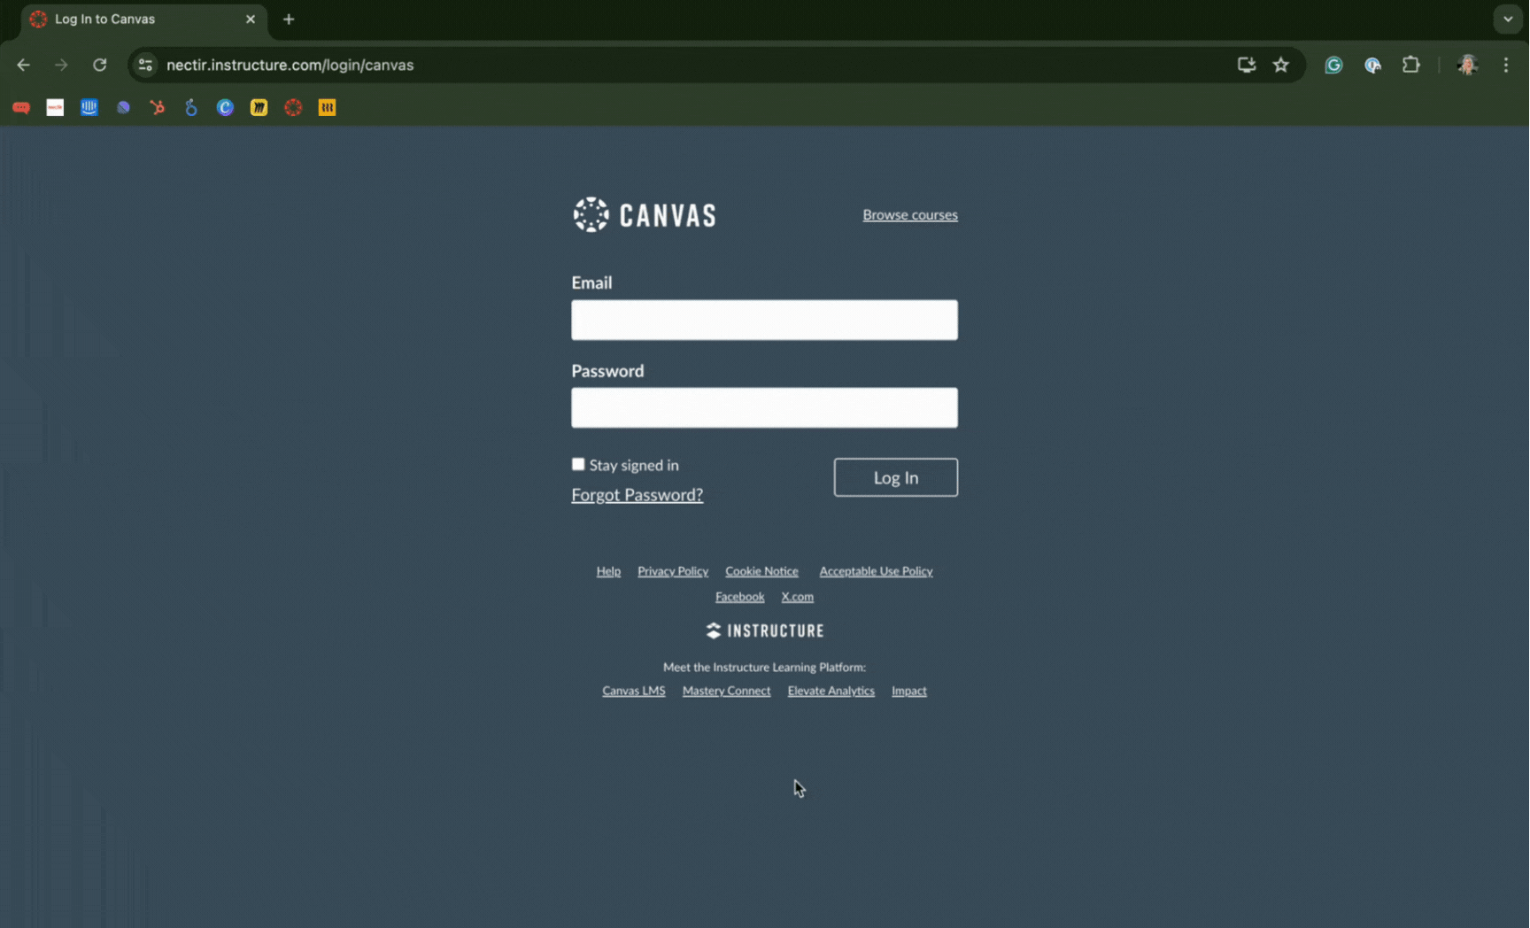
Task: Close the Log In to Canvas tab
Action: click(251, 19)
